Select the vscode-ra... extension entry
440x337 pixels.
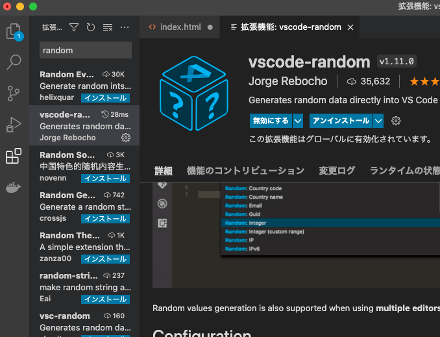(84, 125)
